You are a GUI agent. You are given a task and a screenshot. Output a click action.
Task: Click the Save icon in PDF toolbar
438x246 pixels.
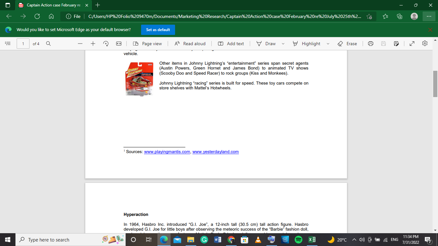tap(383, 44)
